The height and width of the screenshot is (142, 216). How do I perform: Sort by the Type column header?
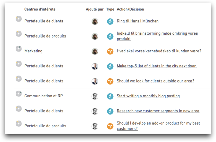coord(110,9)
